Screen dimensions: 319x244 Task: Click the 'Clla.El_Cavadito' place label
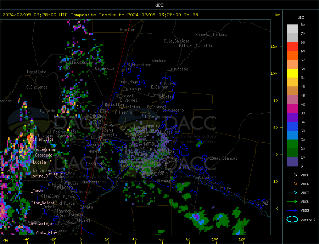[196, 46]
